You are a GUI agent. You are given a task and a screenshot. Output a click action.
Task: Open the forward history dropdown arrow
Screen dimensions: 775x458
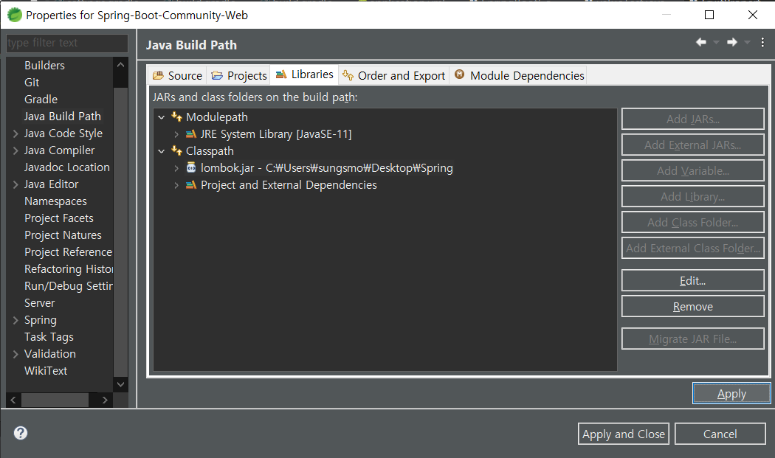747,43
